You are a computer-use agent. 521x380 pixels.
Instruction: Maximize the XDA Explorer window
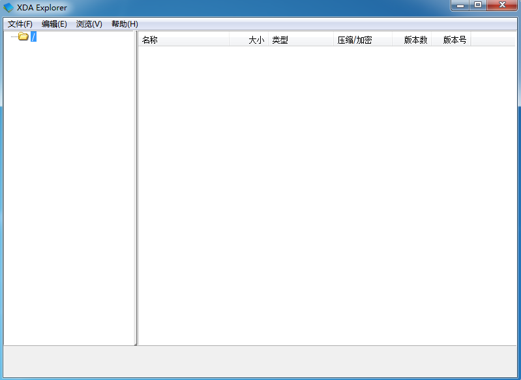(x=478, y=5)
